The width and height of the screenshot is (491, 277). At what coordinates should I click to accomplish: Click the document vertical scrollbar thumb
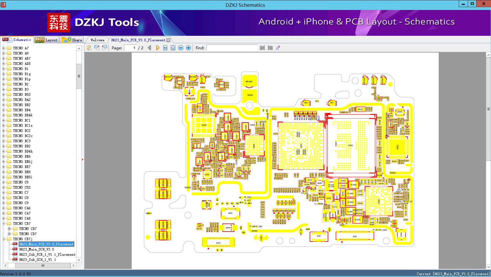(488, 109)
